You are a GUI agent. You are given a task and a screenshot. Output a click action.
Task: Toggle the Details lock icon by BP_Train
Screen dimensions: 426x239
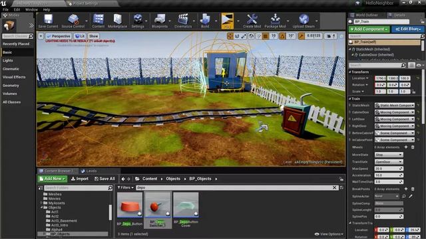tap(422, 21)
